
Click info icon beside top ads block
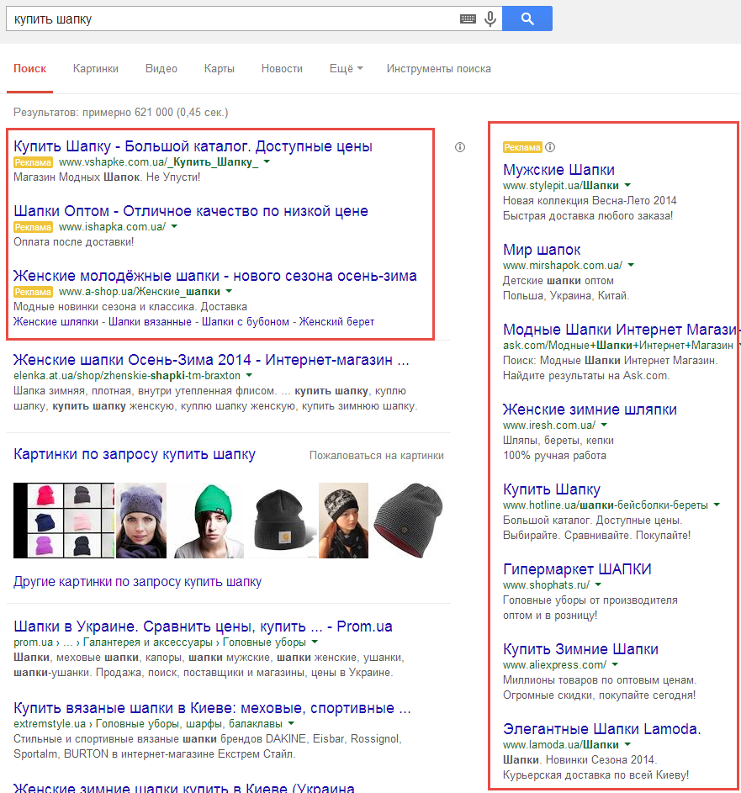pos(460,147)
